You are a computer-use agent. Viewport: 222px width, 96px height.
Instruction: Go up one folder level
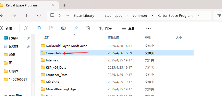tap(27, 15)
